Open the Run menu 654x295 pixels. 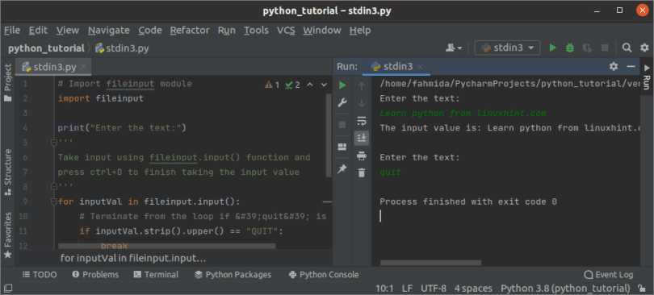pyautogui.click(x=227, y=31)
